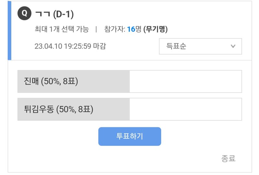Select the 튀김우동 poll option
Viewport: 259px width, 175px height.
pyautogui.click(x=130, y=109)
